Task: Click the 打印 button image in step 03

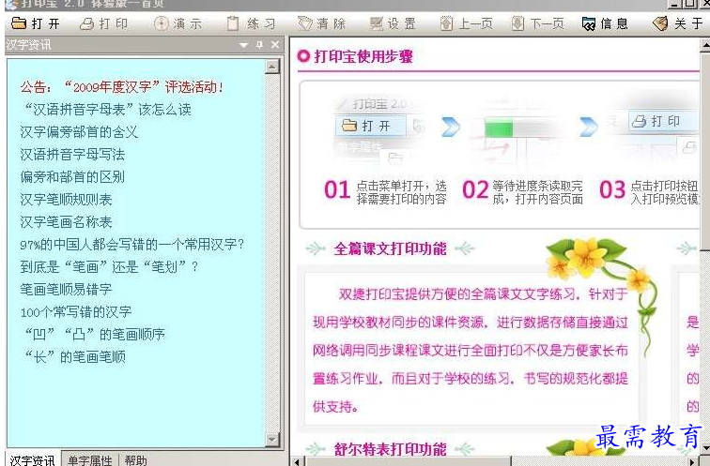Action: coord(662,121)
